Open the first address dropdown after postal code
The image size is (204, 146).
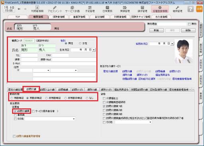click(x=48, y=70)
